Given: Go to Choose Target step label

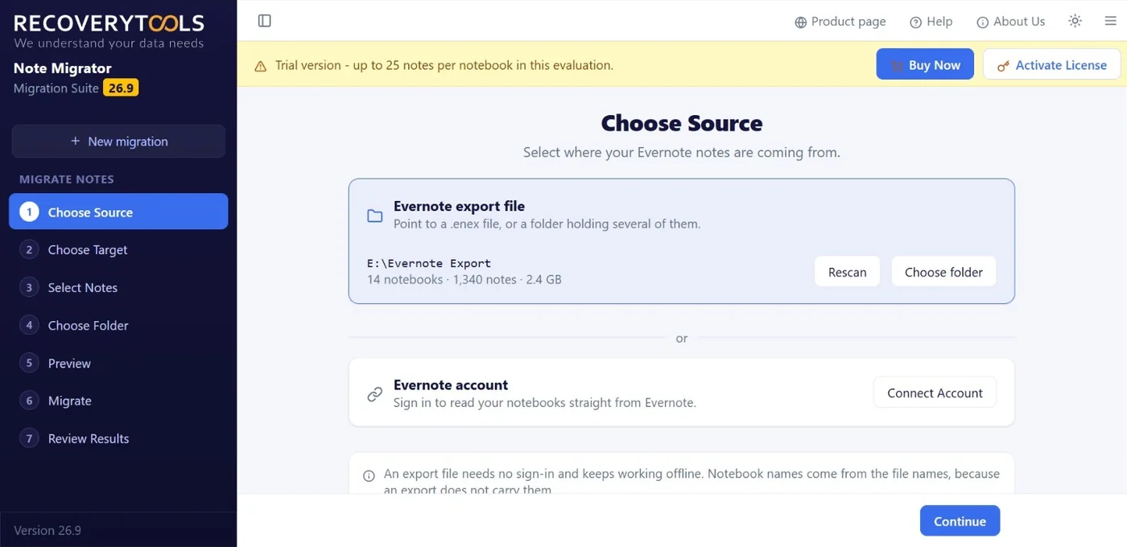Looking at the screenshot, I should coord(88,250).
